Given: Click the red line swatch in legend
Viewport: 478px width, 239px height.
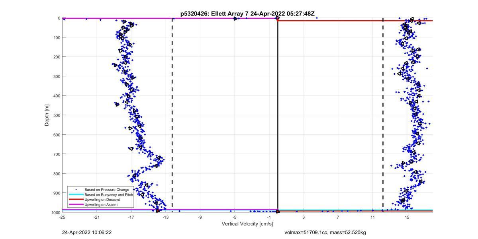Looking at the screenshot, I should pyautogui.click(x=76, y=200).
